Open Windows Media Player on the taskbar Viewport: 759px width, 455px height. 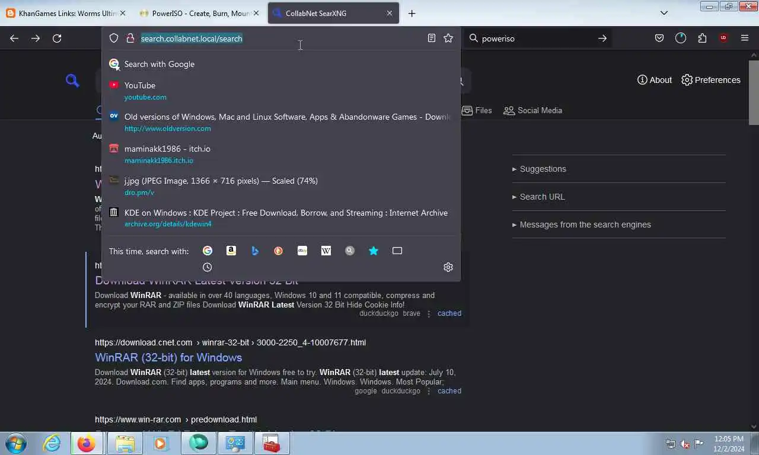161,443
